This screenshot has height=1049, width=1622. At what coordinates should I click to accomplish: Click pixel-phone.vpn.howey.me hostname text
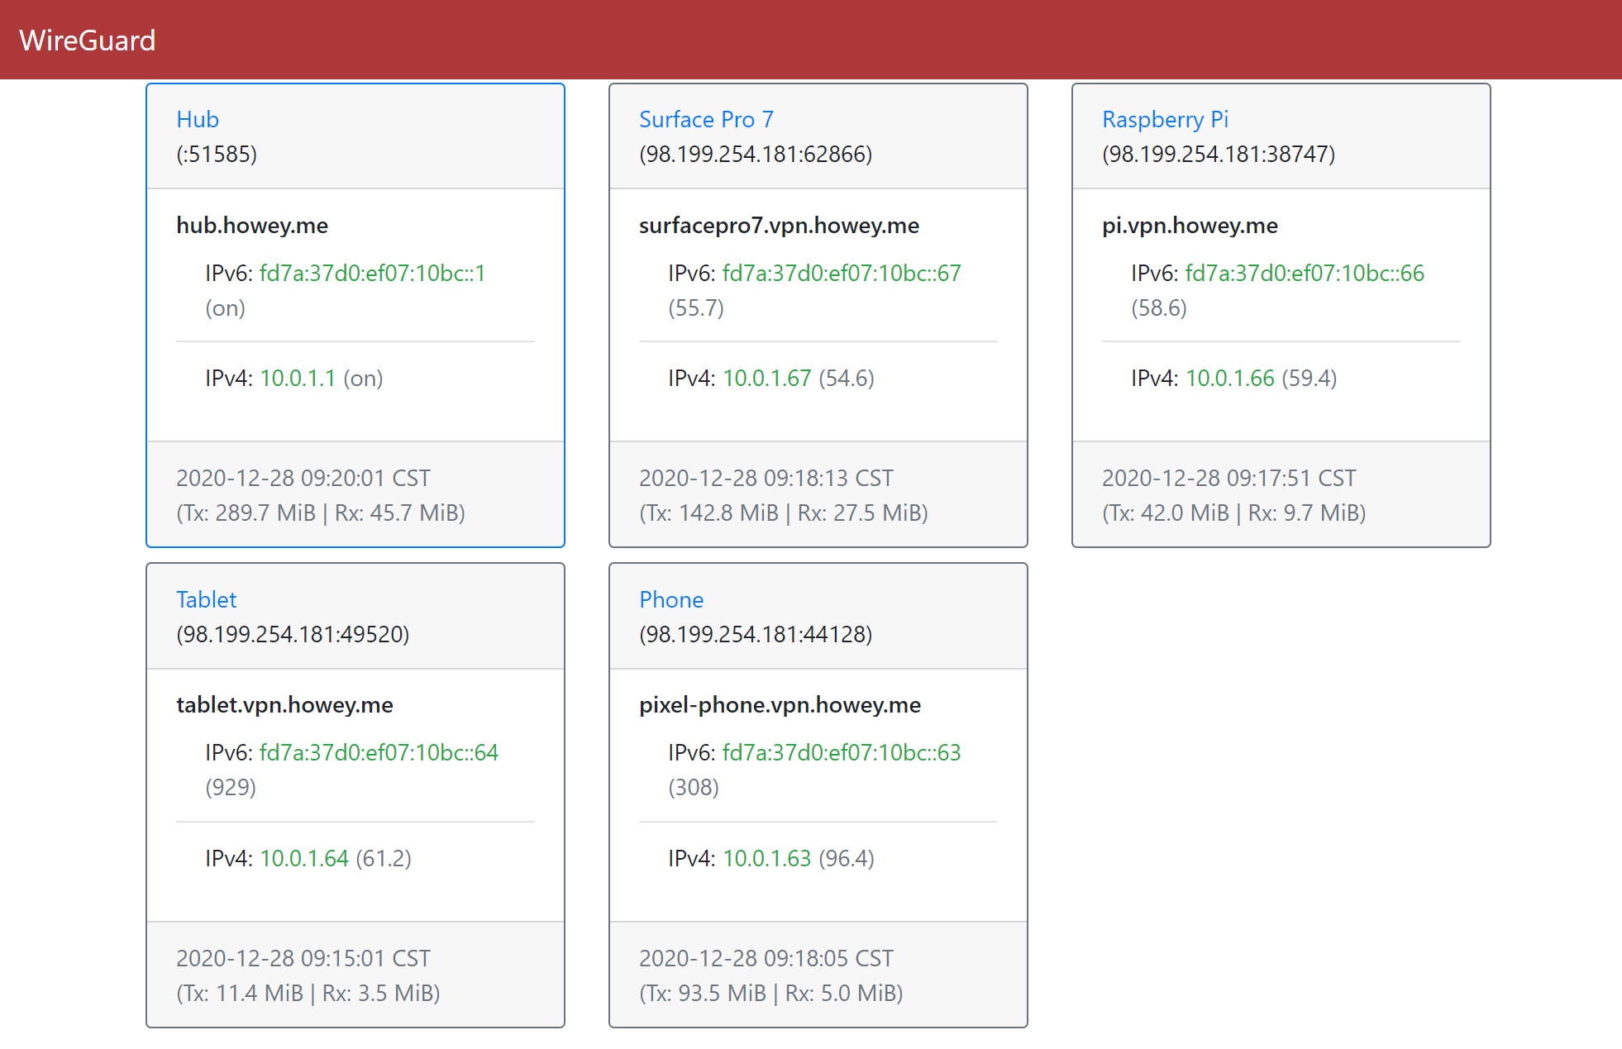(780, 704)
